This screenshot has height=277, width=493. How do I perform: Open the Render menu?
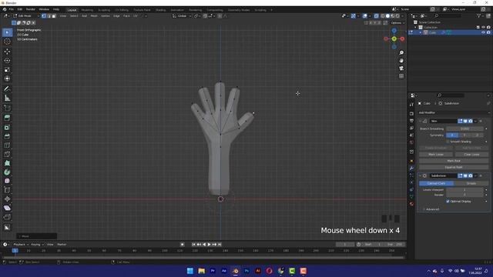(x=31, y=9)
